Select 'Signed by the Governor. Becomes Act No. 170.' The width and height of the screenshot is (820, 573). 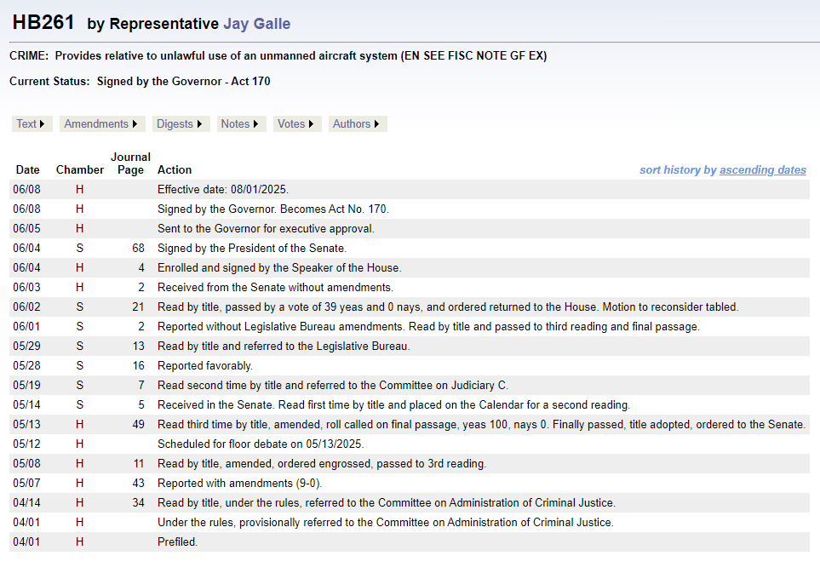tap(273, 209)
